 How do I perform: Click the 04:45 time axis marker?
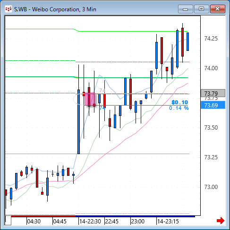(x=60, y=222)
